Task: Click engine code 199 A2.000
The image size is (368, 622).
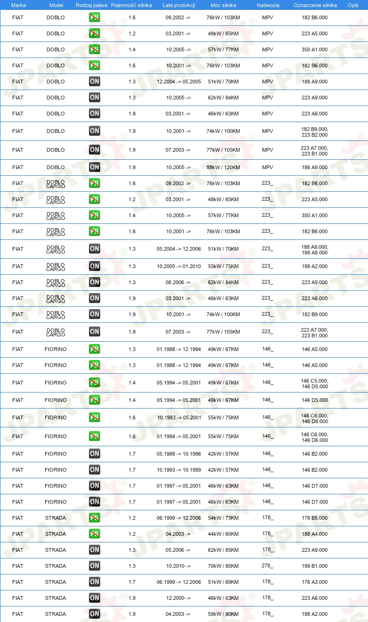Action: tap(315, 266)
